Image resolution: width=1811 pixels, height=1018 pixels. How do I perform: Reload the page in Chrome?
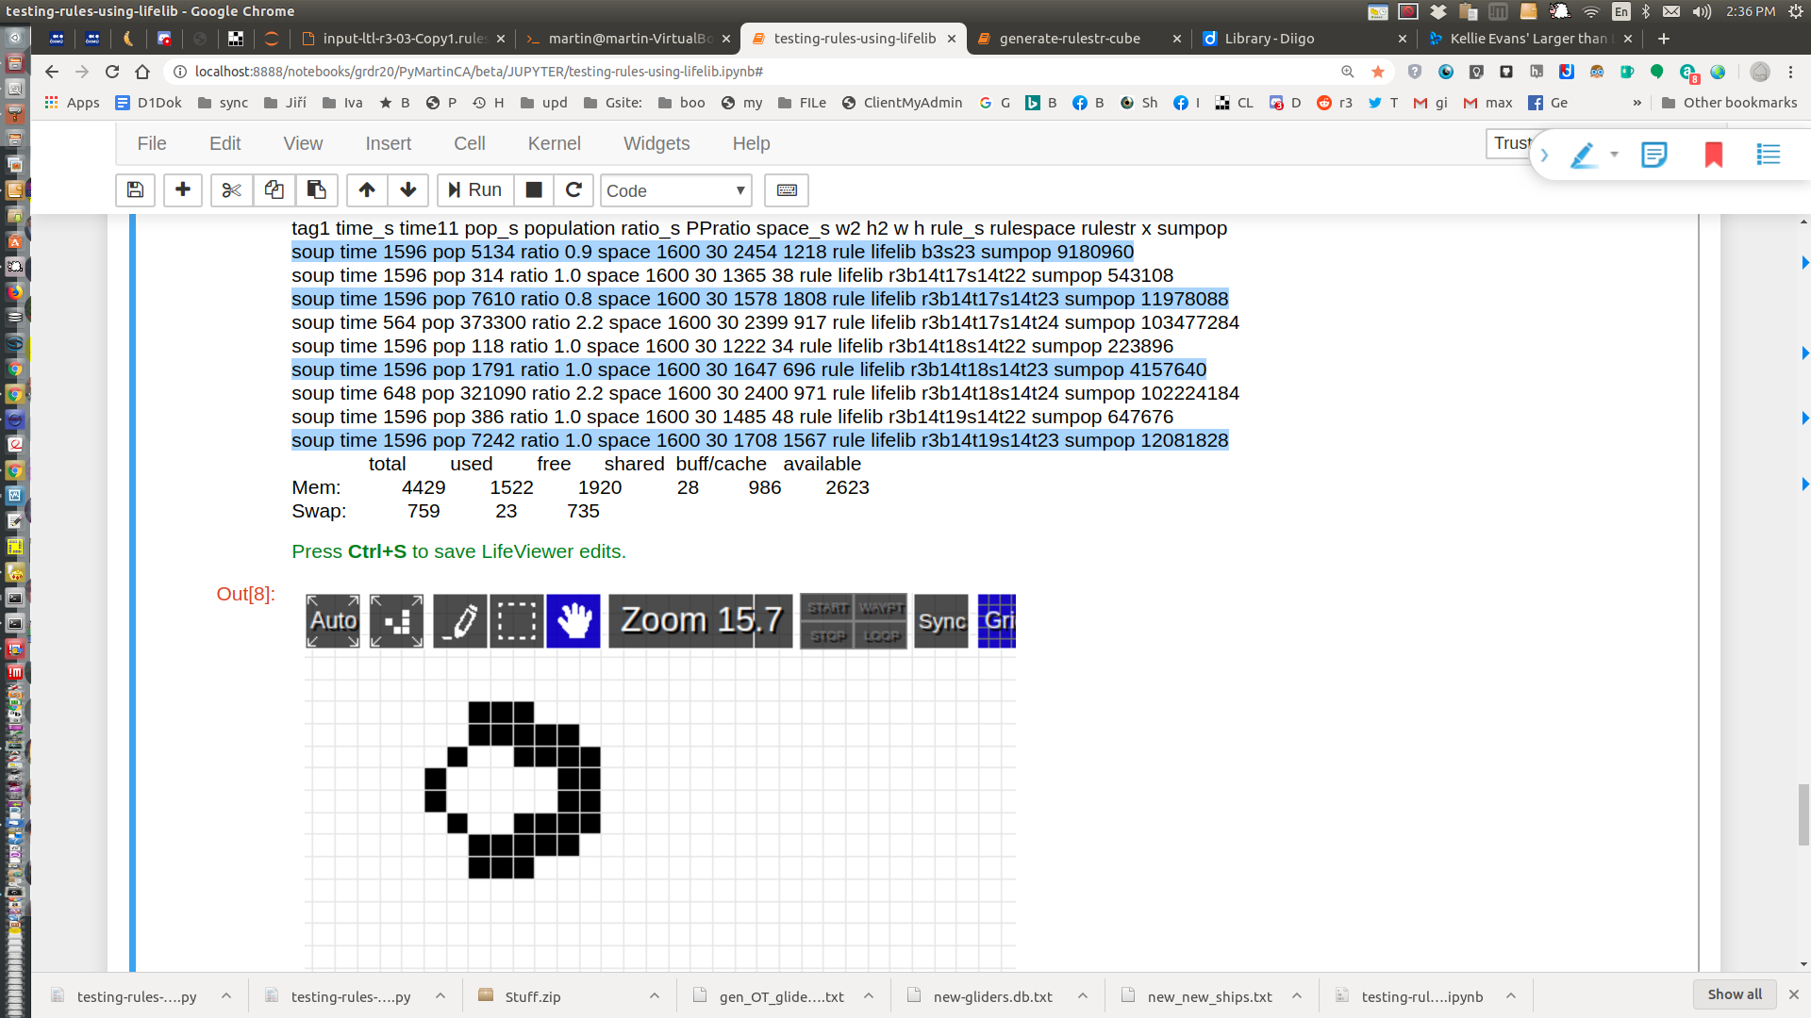pyautogui.click(x=112, y=72)
